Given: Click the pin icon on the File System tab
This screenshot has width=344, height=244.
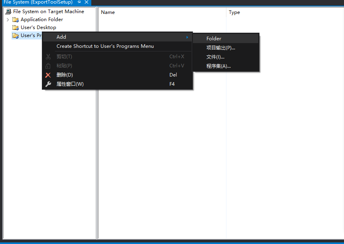Looking at the screenshot, I should (79, 2).
